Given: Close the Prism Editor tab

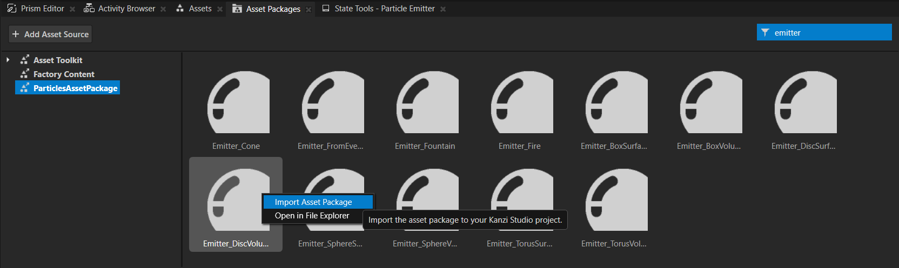Looking at the screenshot, I should point(72,9).
